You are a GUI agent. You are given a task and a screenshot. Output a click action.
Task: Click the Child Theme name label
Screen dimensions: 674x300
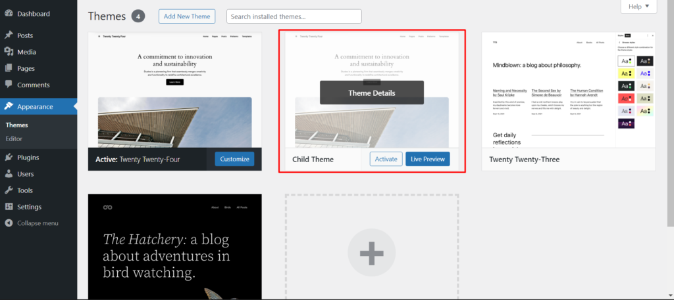coord(313,160)
